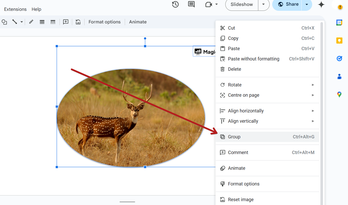Open Google Tasks in side panel
348x205 pixels.
point(339,59)
